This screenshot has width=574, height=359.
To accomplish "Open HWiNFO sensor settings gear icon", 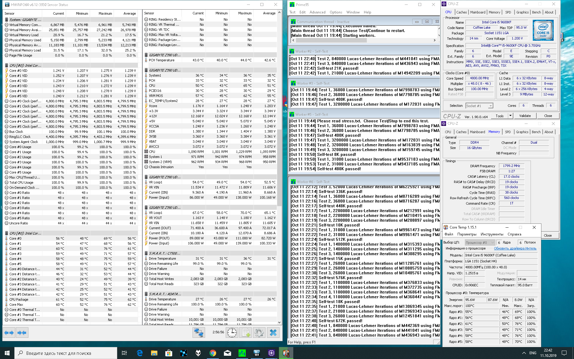I will (x=259, y=332).
